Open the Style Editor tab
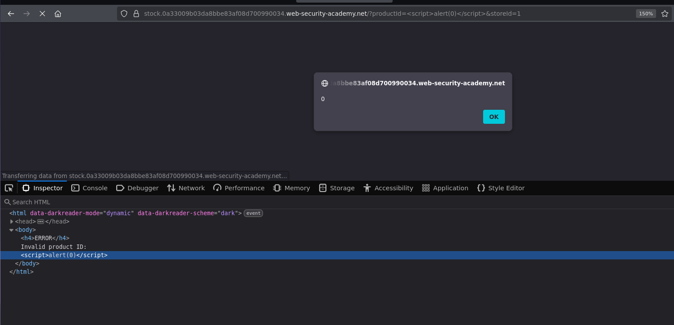674x325 pixels. pyautogui.click(x=501, y=188)
